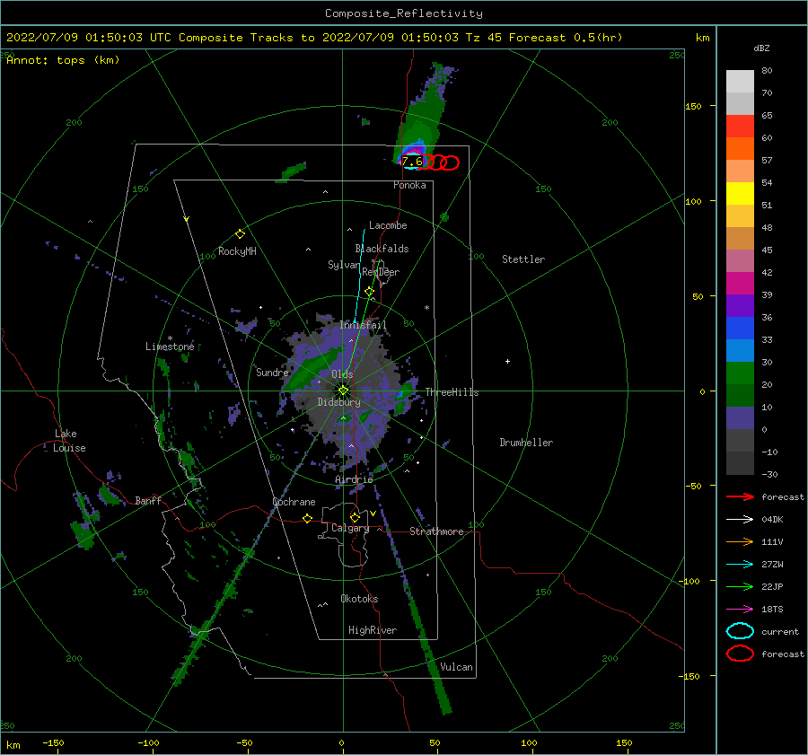Click the 0 dBZ purple color swatch

pyautogui.click(x=740, y=418)
